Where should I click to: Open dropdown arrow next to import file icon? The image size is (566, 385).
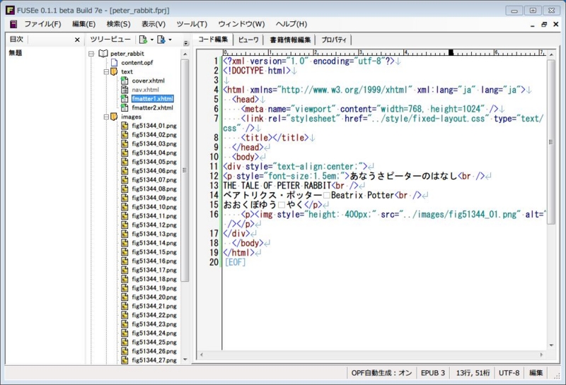pos(170,40)
